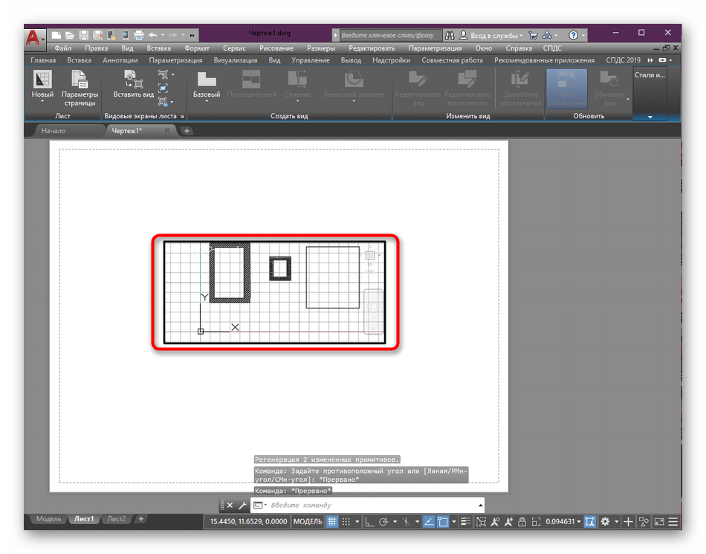Image resolution: width=706 pixels, height=554 pixels.
Task: Toggle ortho mode in status bar
Action: [368, 521]
